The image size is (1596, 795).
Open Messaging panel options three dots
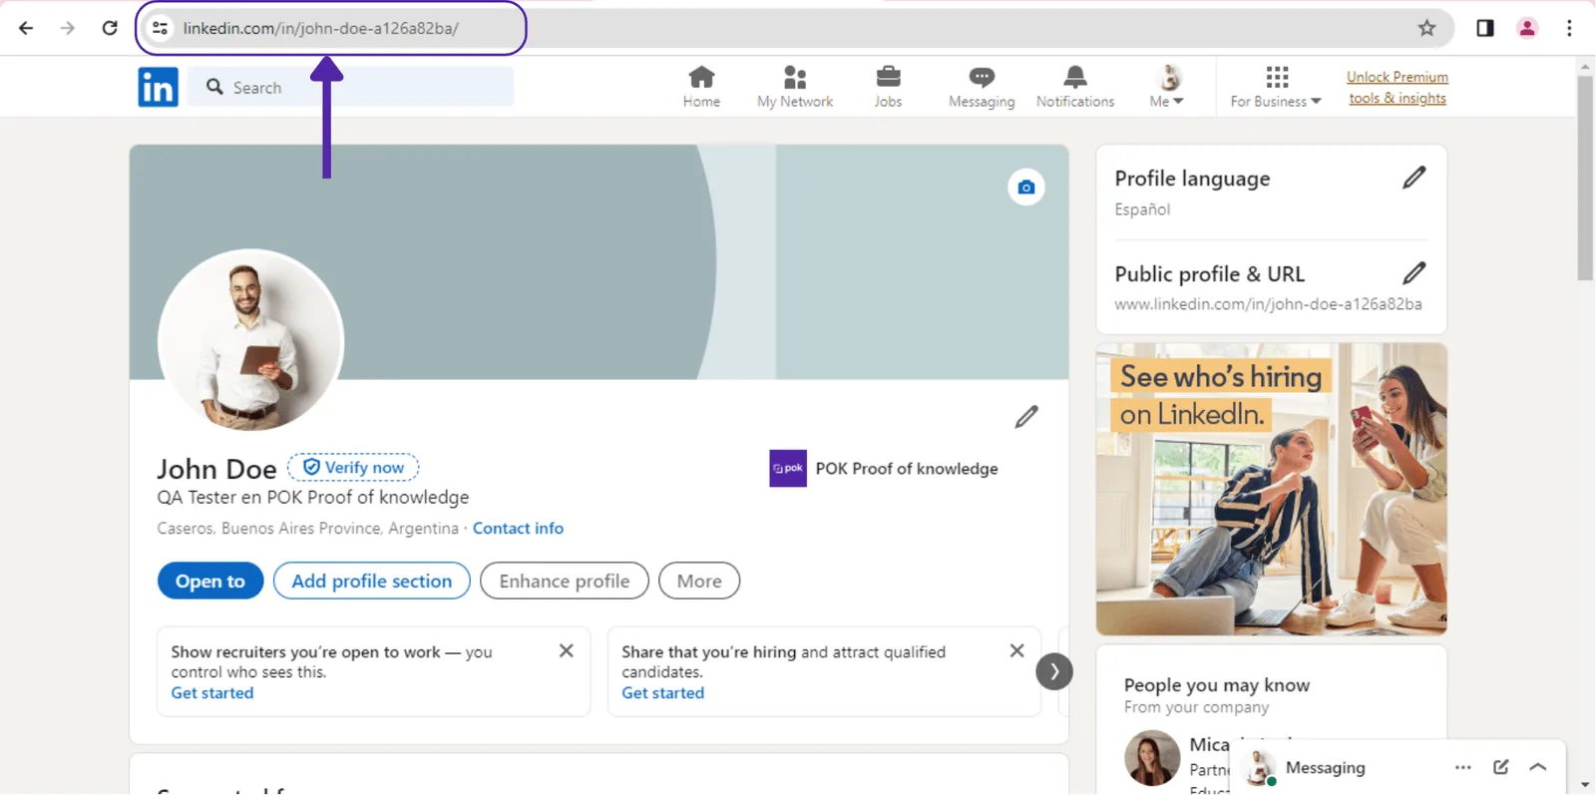(x=1463, y=767)
